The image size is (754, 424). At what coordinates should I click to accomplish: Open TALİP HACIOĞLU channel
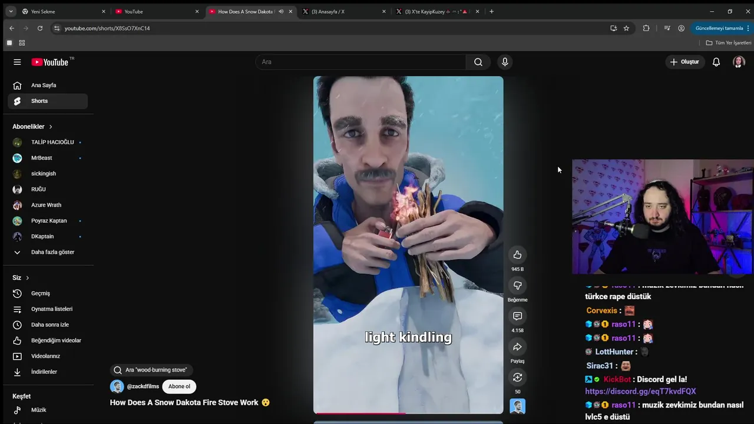[48, 142]
